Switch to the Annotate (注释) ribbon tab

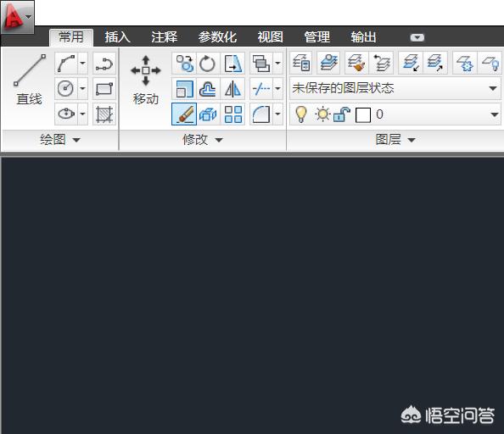(x=165, y=37)
